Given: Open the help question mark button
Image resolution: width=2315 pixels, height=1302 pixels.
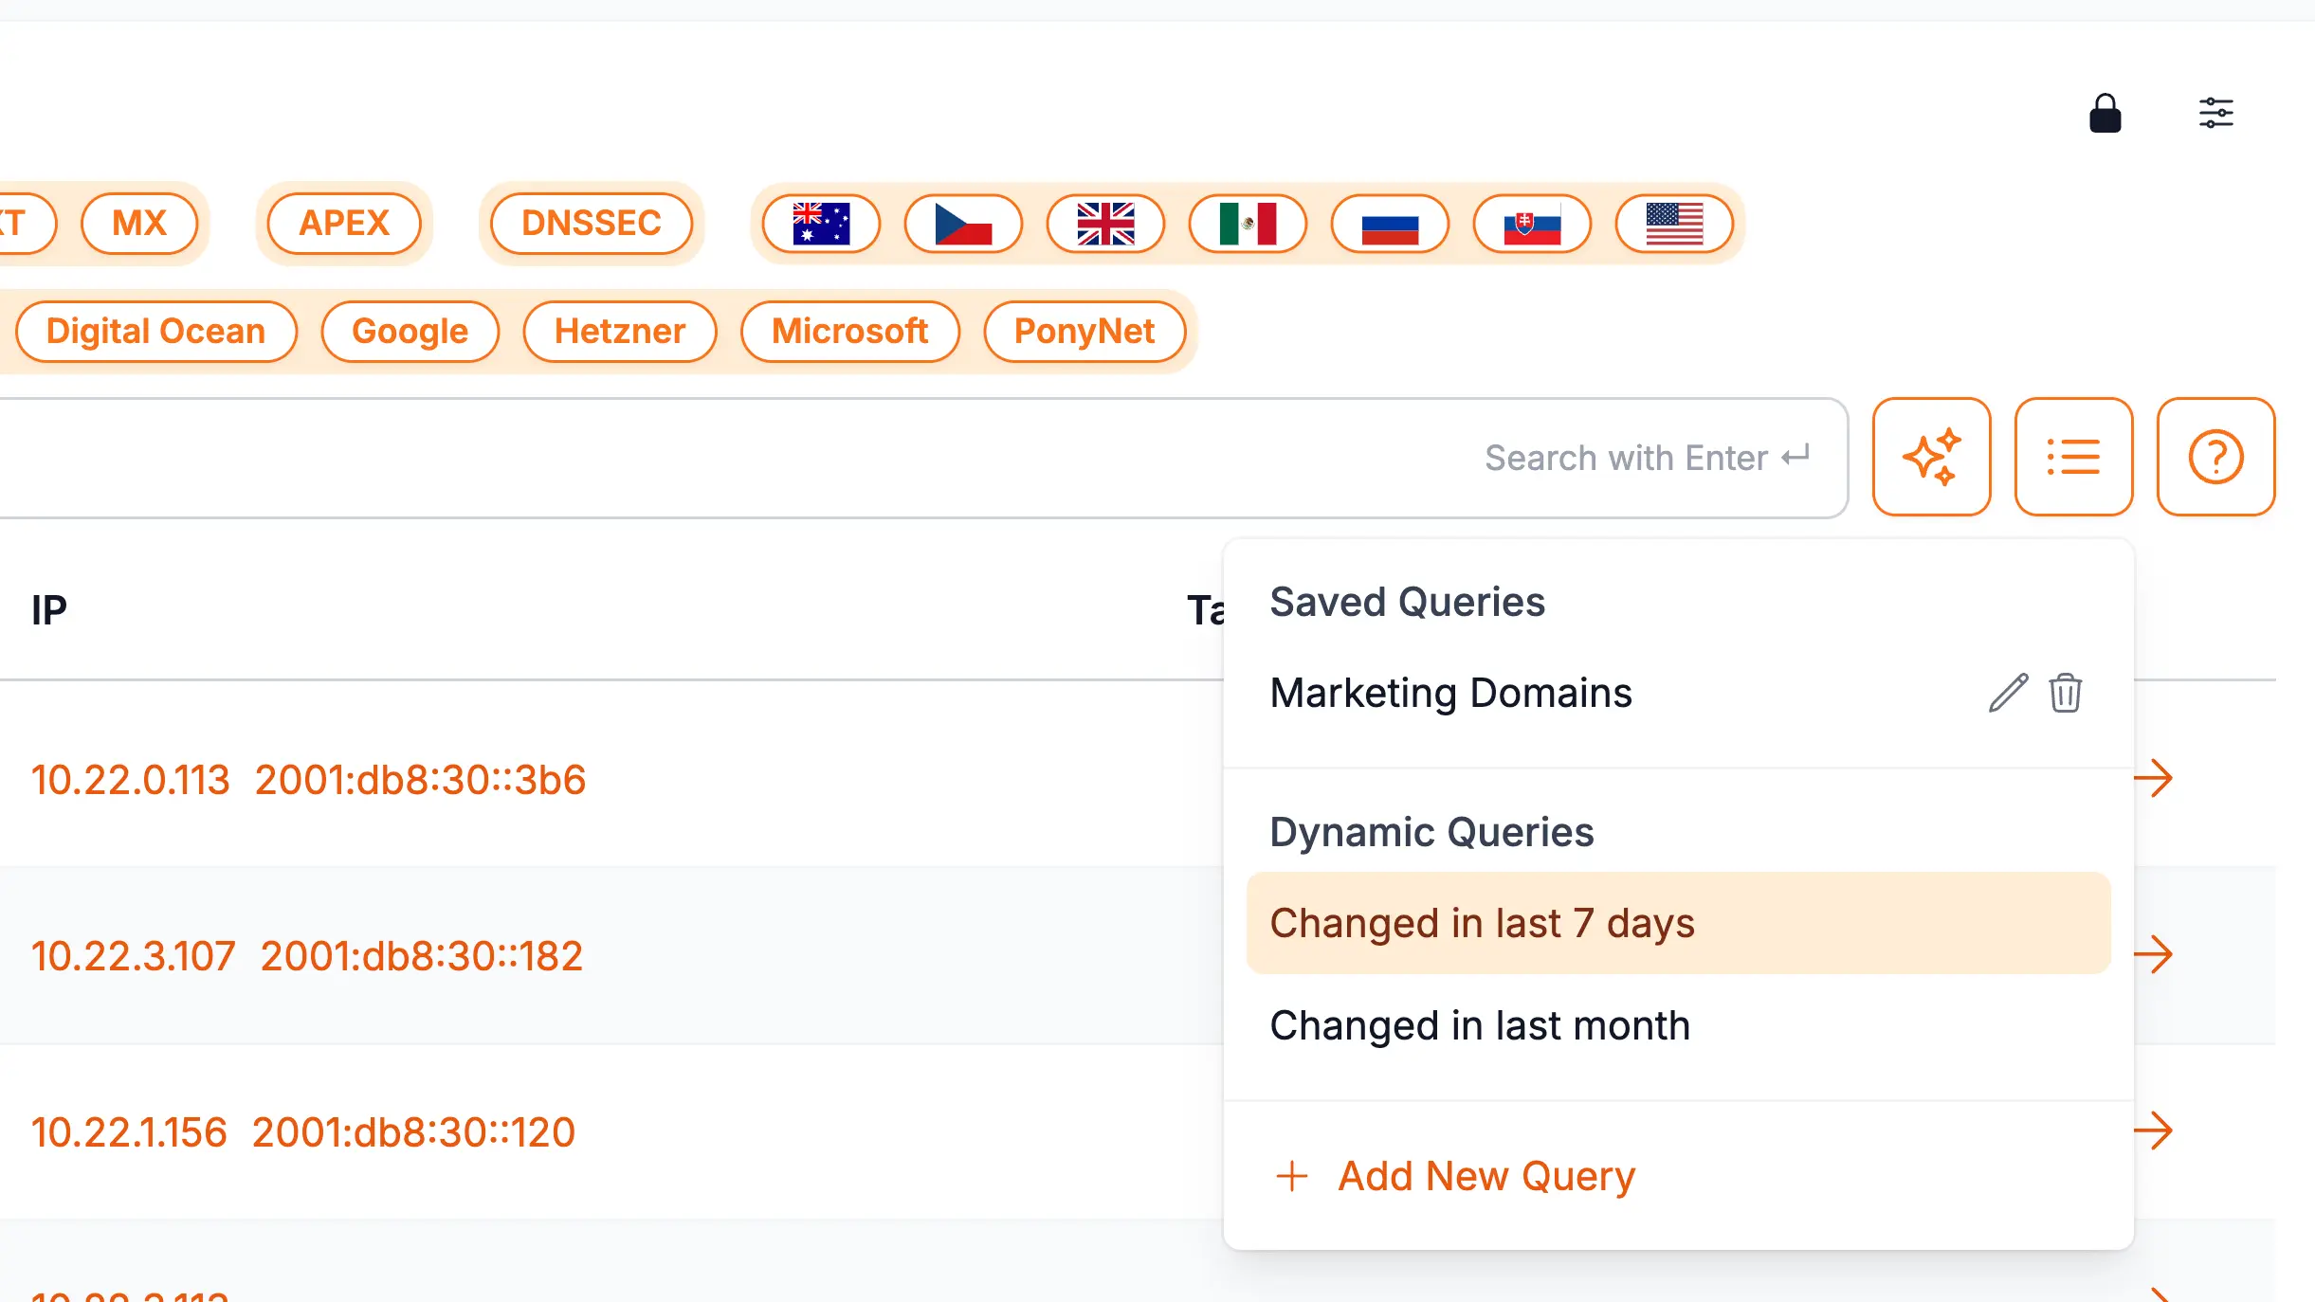Looking at the screenshot, I should pos(2215,457).
